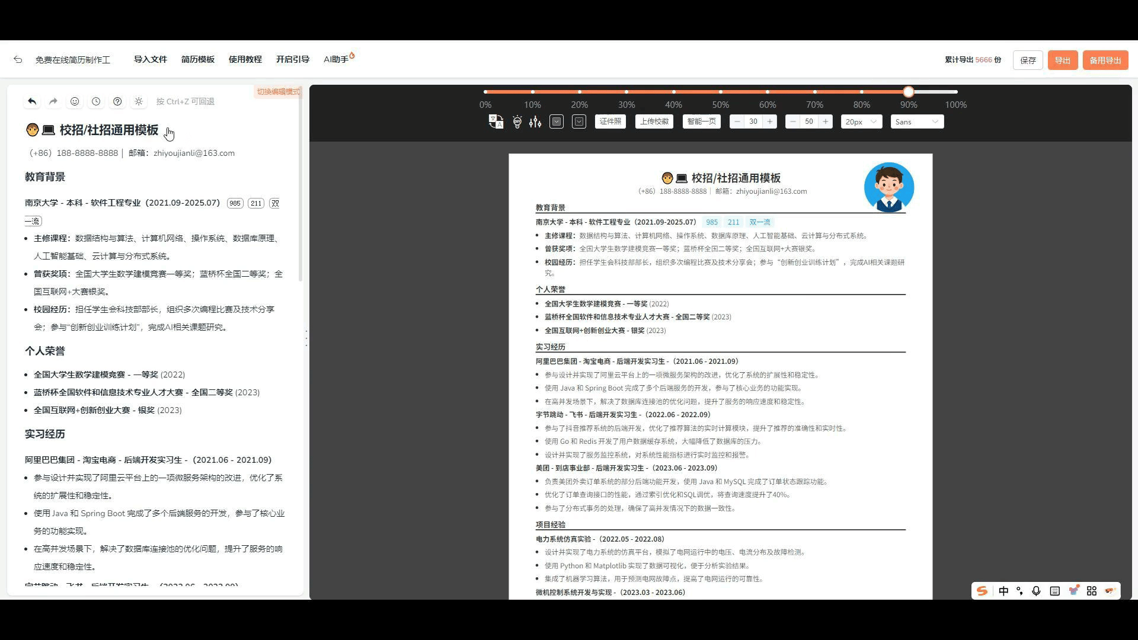Click the 开启引导 menu item

tap(293, 60)
